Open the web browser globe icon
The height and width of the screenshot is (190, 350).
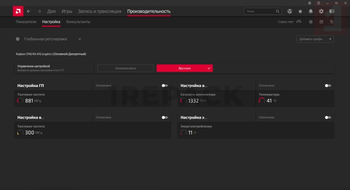click(x=290, y=11)
